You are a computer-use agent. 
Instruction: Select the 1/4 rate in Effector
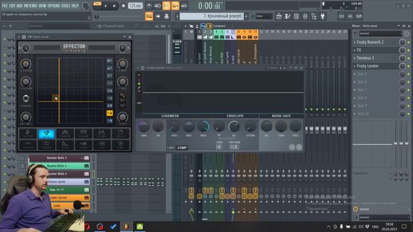(x=110, y=113)
